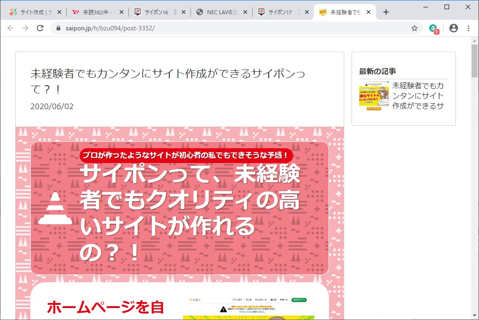Click the red heading ホームページを自
Viewport: 479px width, 320px height.
click(x=105, y=307)
